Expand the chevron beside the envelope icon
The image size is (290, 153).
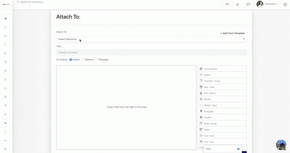tap(10, 71)
